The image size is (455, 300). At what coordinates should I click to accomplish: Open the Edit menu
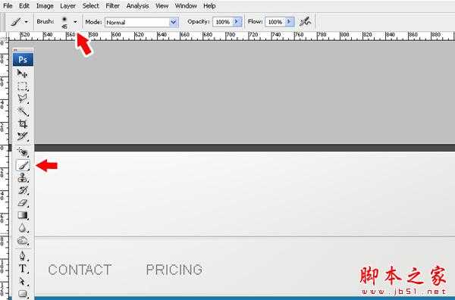click(x=24, y=6)
